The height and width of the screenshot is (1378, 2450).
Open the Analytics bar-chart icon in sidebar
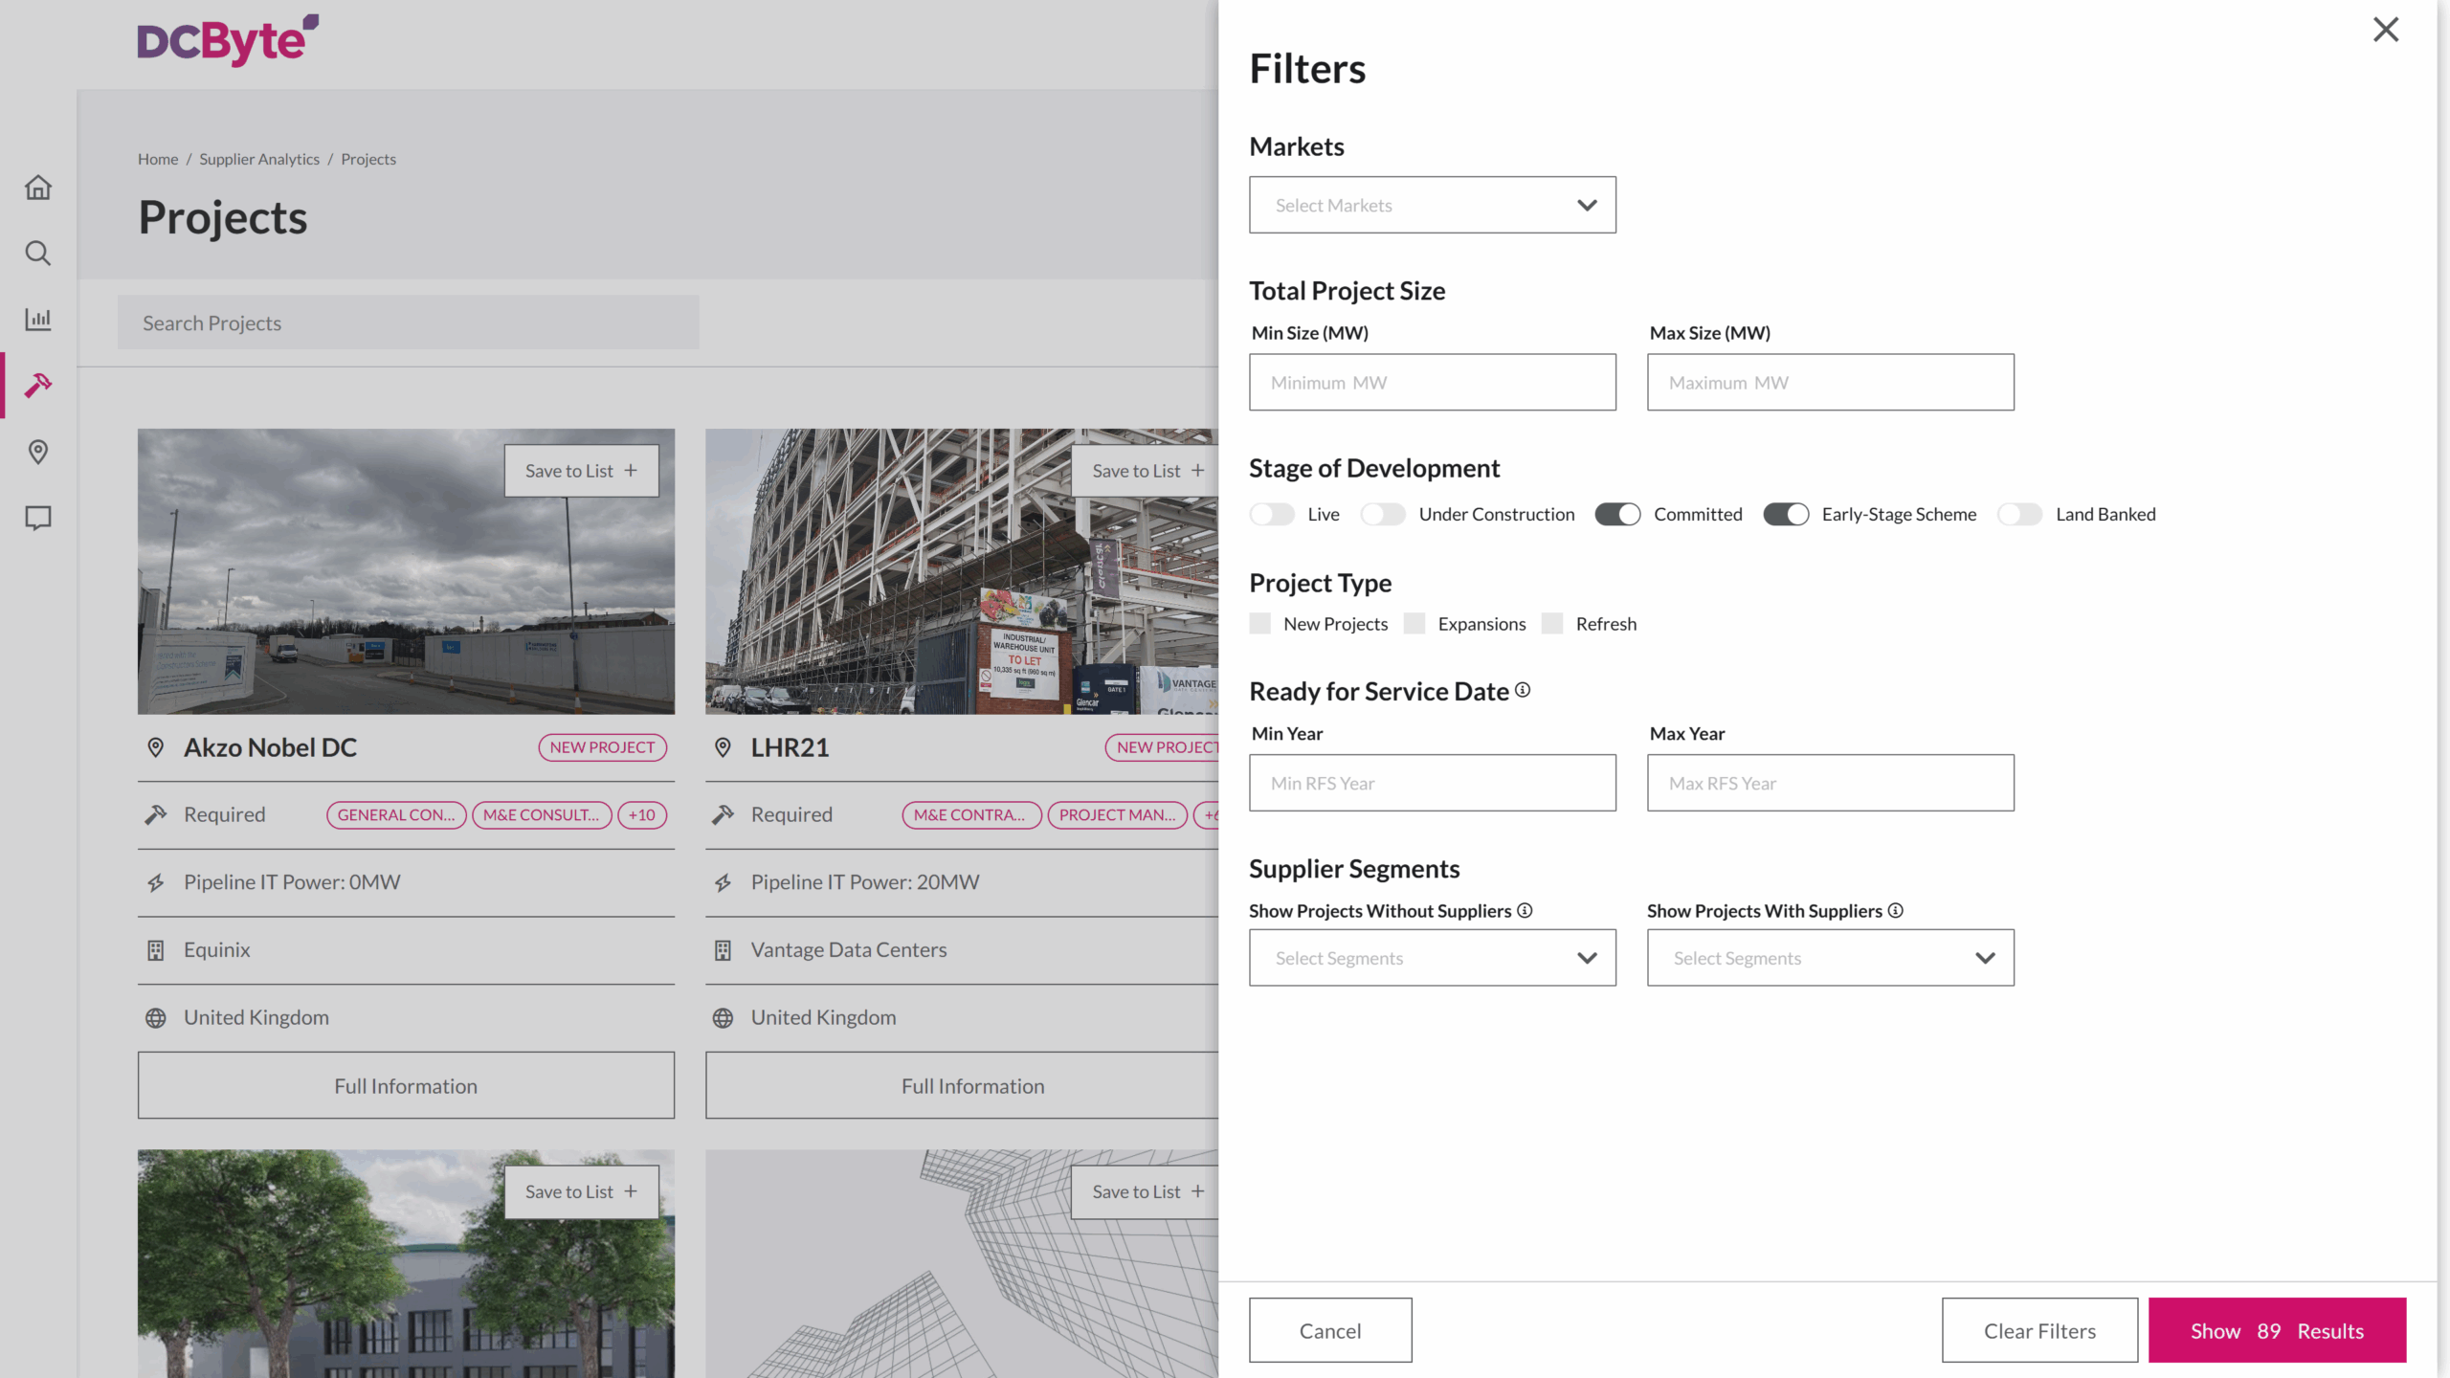pyautogui.click(x=37, y=320)
